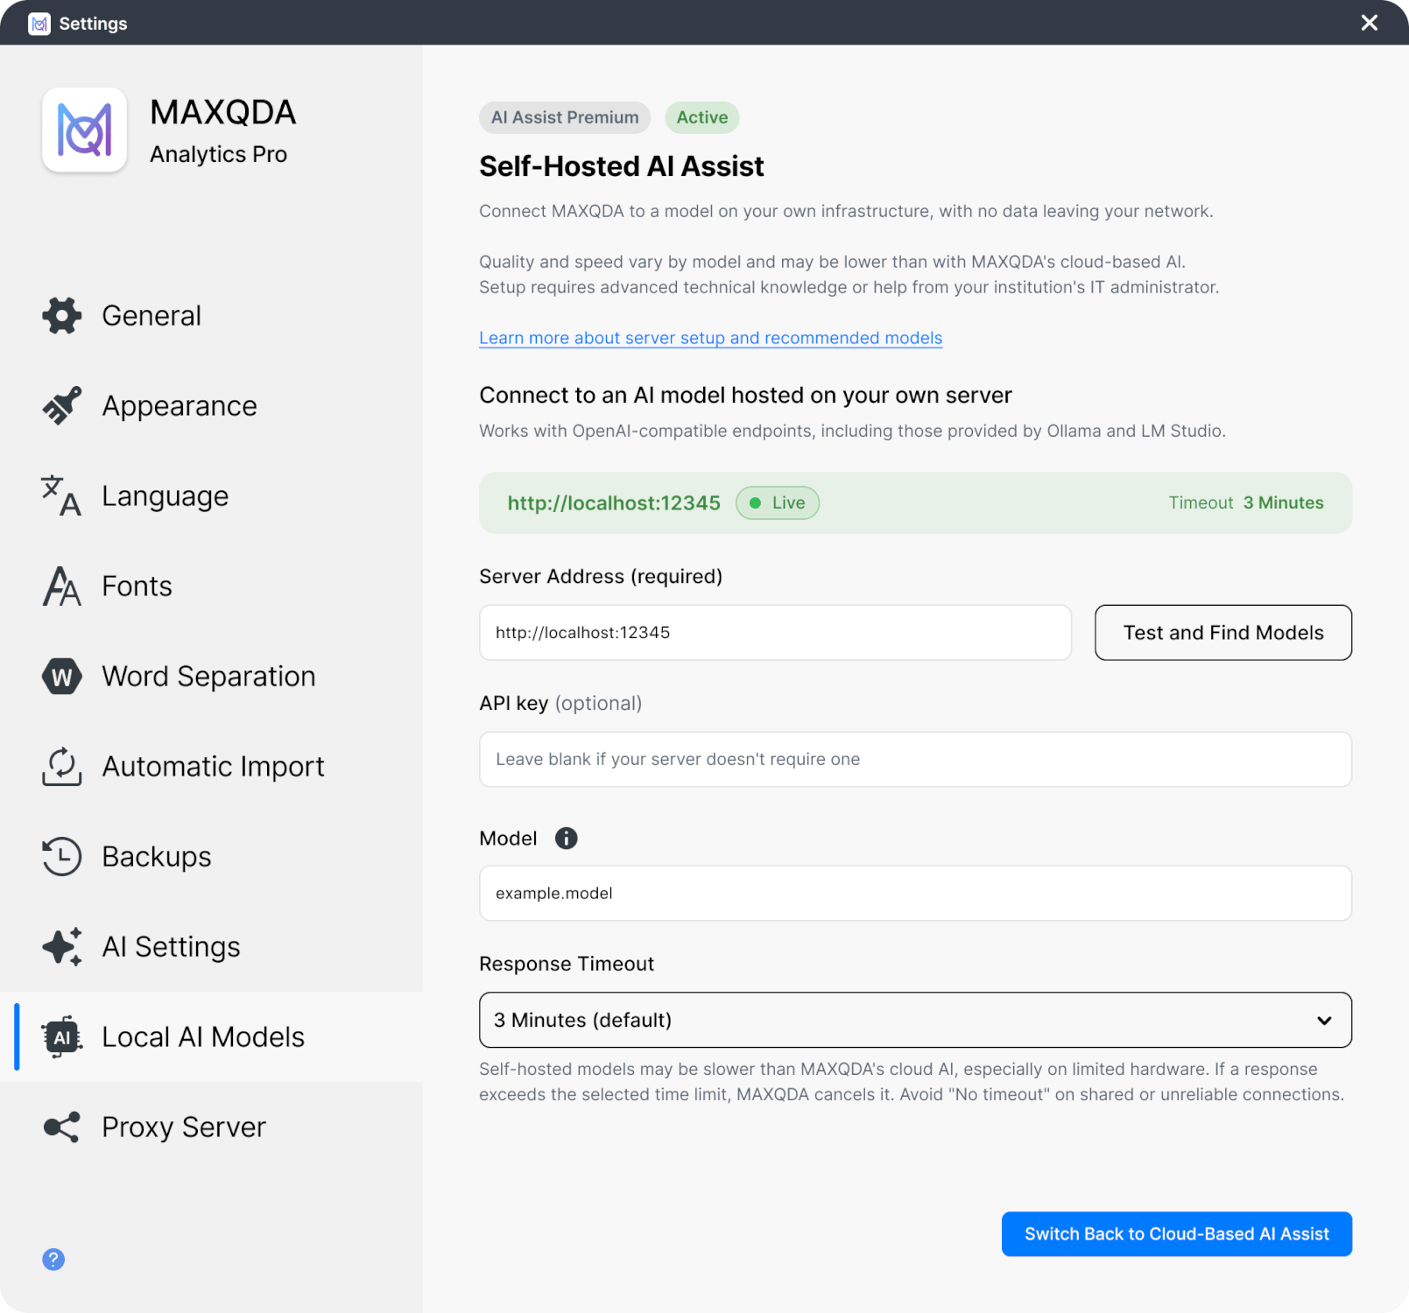This screenshot has height=1313, width=1409.
Task: Click Test and Find Models button
Action: [1223, 633]
